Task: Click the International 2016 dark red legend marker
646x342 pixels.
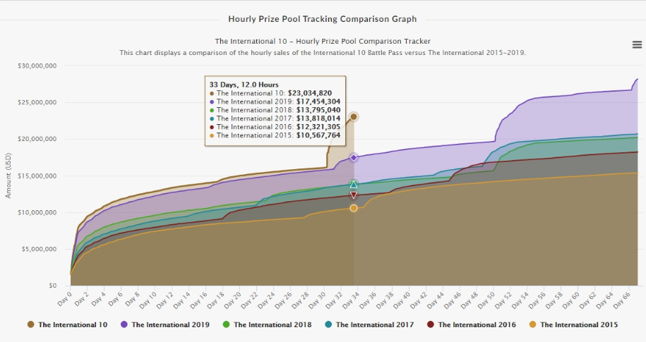Action: (x=430, y=324)
